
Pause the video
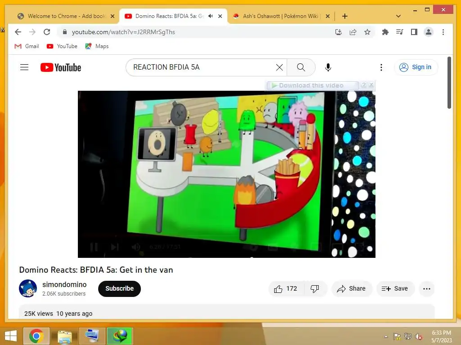click(94, 247)
